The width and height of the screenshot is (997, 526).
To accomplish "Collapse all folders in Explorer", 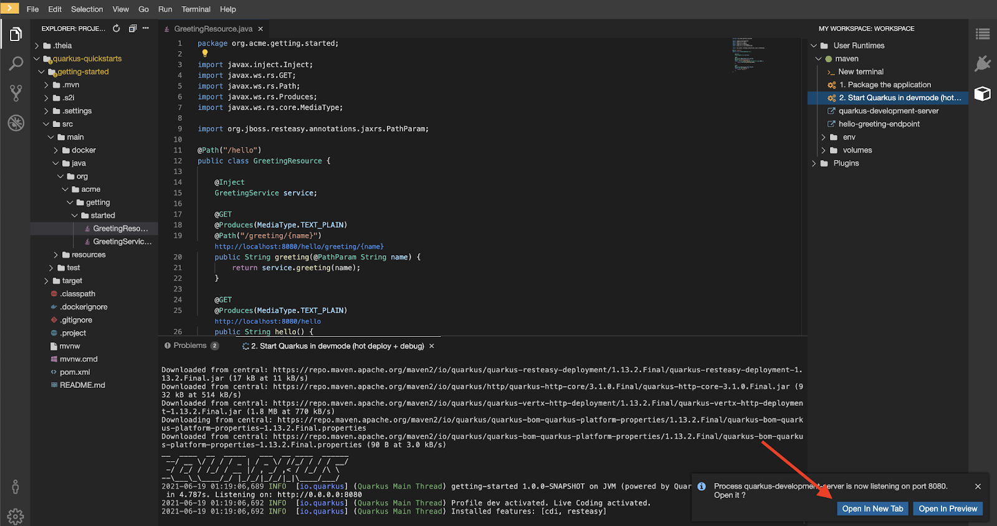I will 132,29.
